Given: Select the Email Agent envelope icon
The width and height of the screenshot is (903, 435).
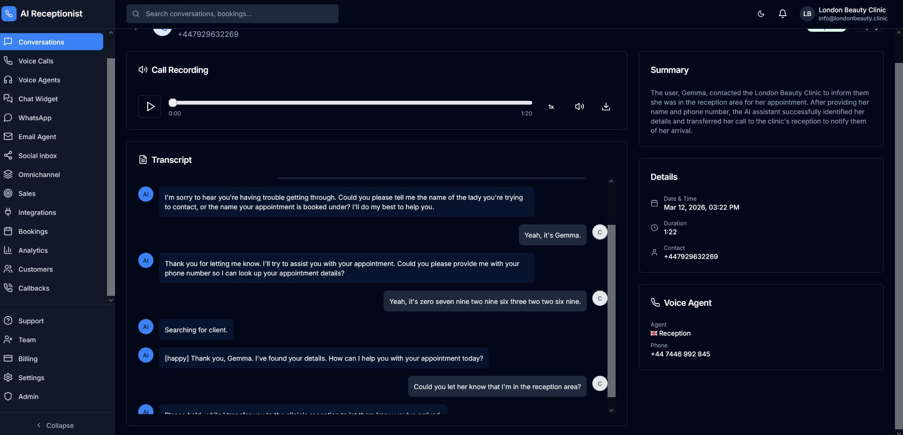Looking at the screenshot, I should tap(8, 137).
